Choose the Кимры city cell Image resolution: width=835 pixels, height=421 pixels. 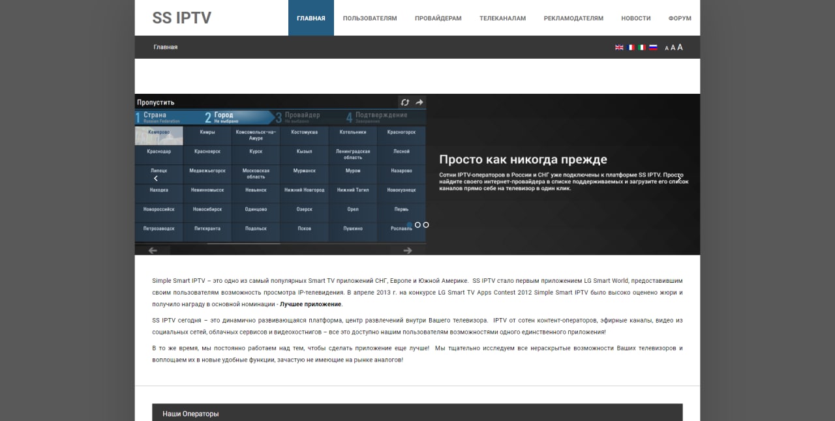[207, 136]
